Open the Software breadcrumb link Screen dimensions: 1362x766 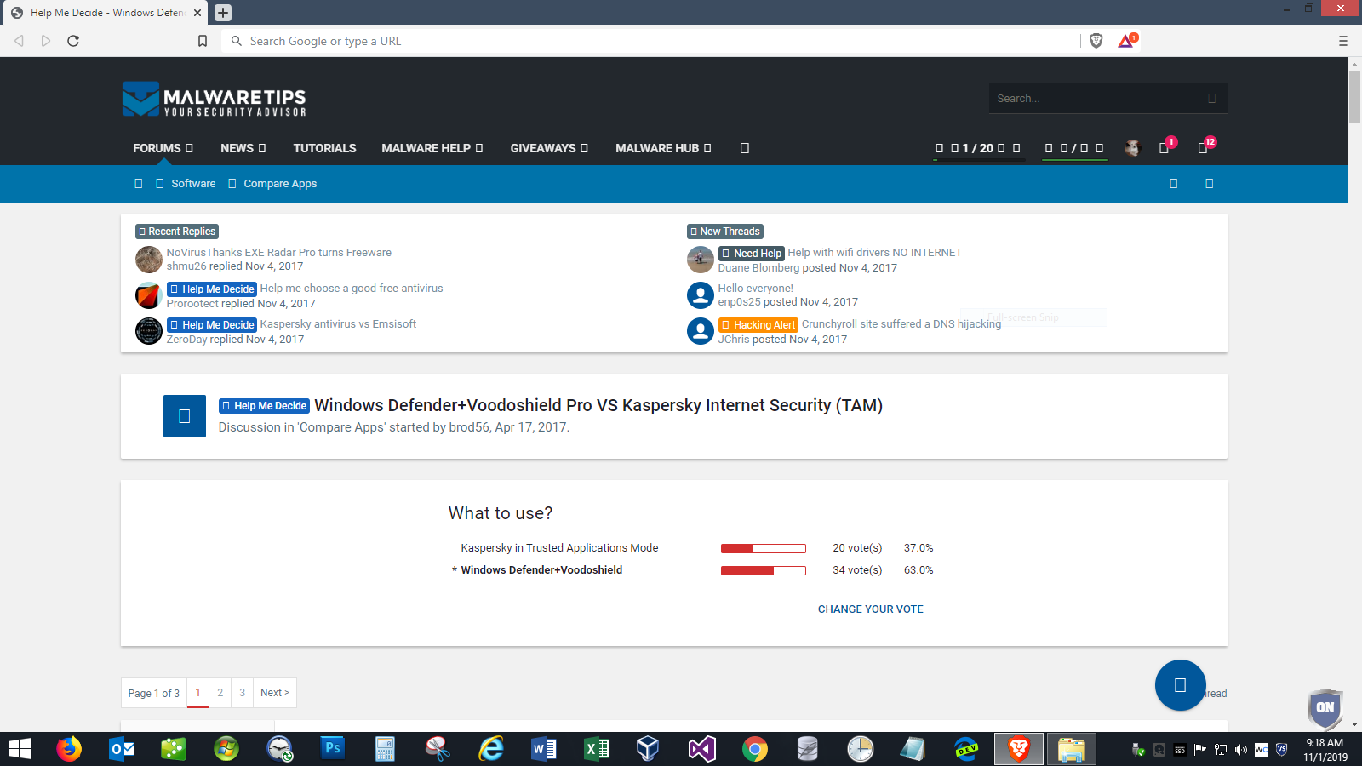pos(193,184)
